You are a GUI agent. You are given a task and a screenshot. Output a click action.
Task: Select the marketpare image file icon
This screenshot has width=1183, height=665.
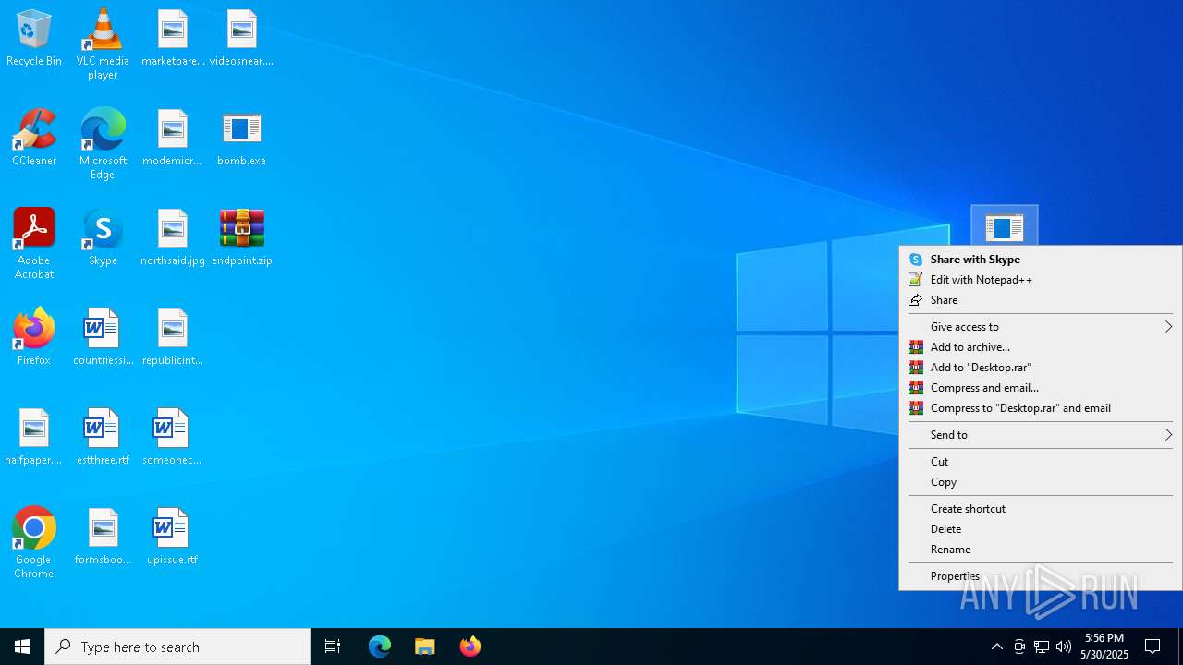tap(173, 39)
